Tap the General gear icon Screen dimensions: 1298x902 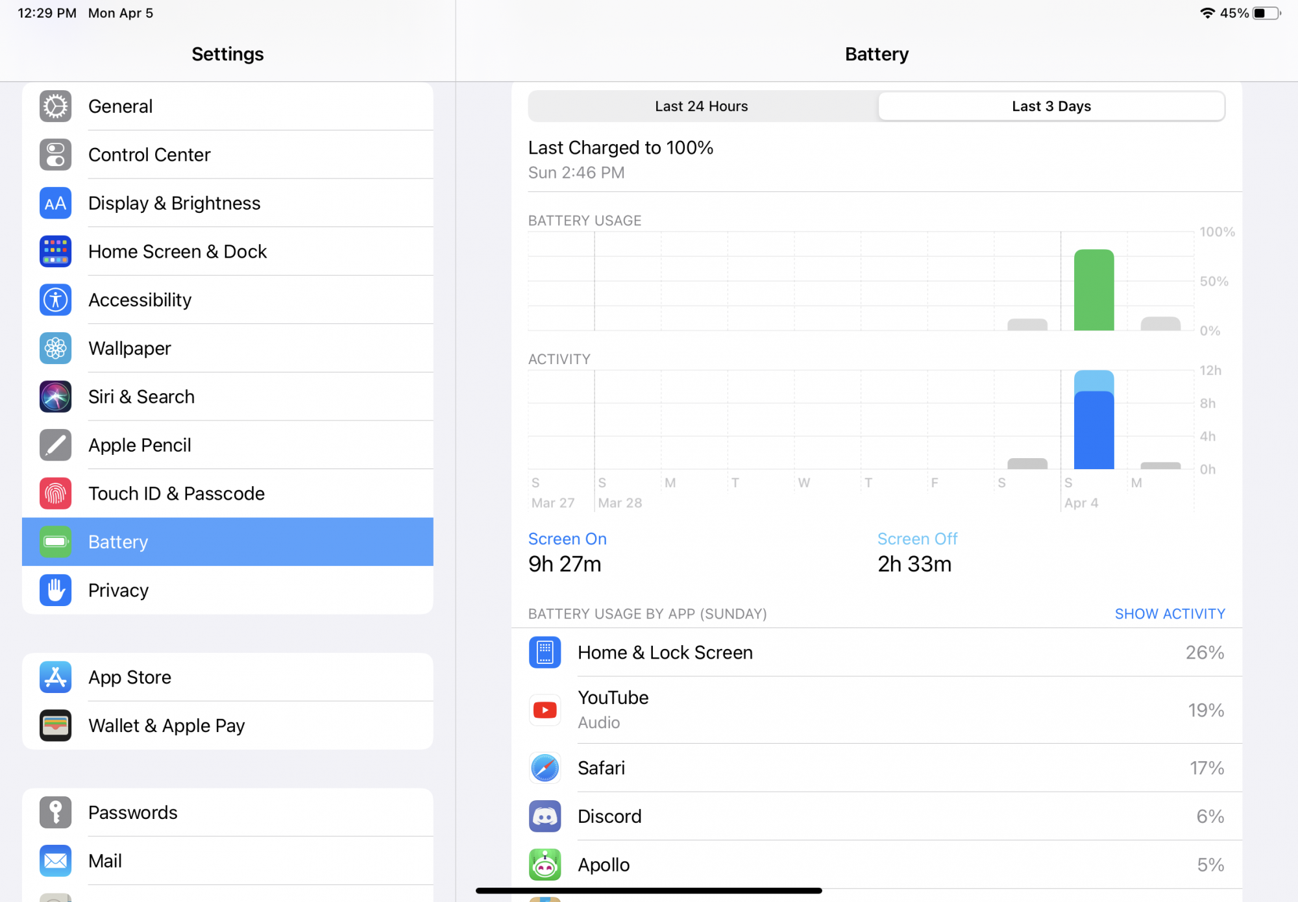[x=55, y=106]
